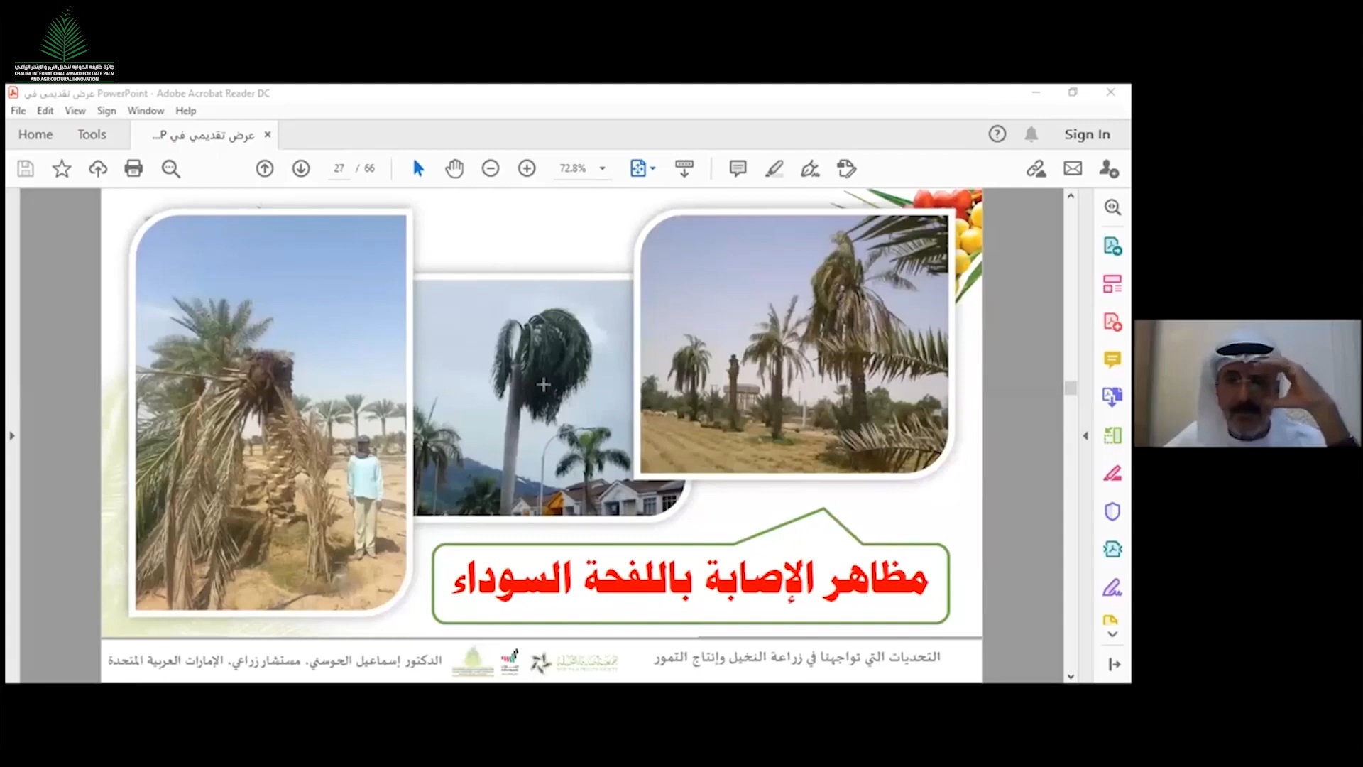Click the scrolling mode keyboard icon
This screenshot has height=767, width=1363.
pos(684,168)
